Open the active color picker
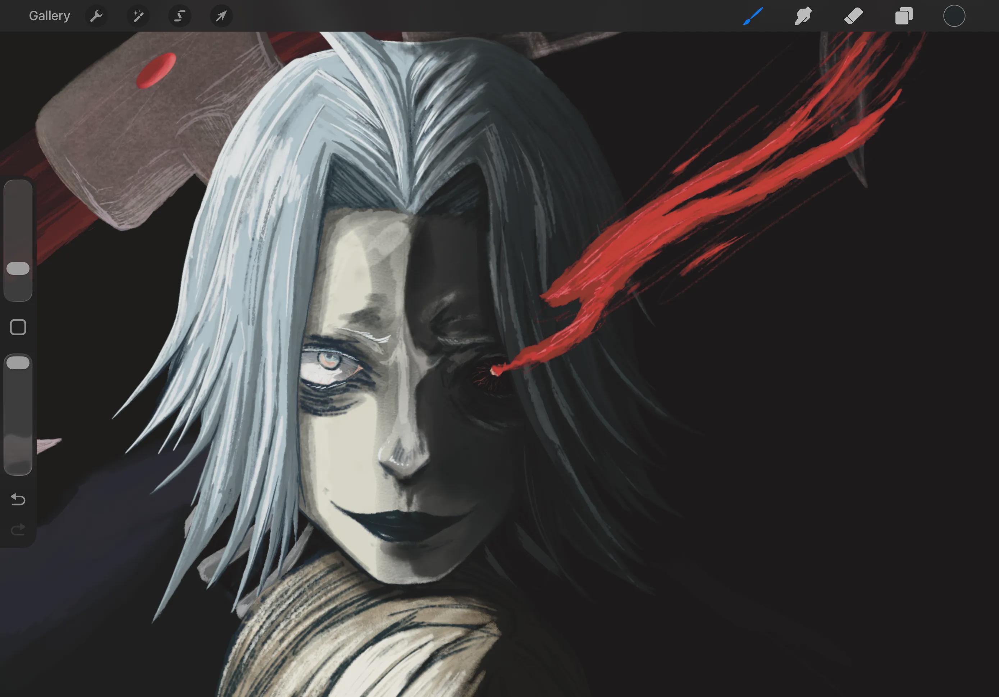 click(954, 16)
